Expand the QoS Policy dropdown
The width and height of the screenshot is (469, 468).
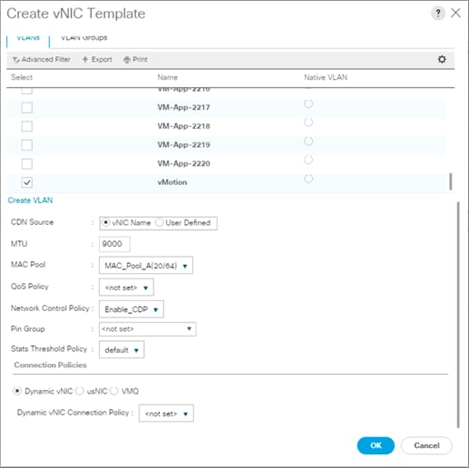coord(126,288)
